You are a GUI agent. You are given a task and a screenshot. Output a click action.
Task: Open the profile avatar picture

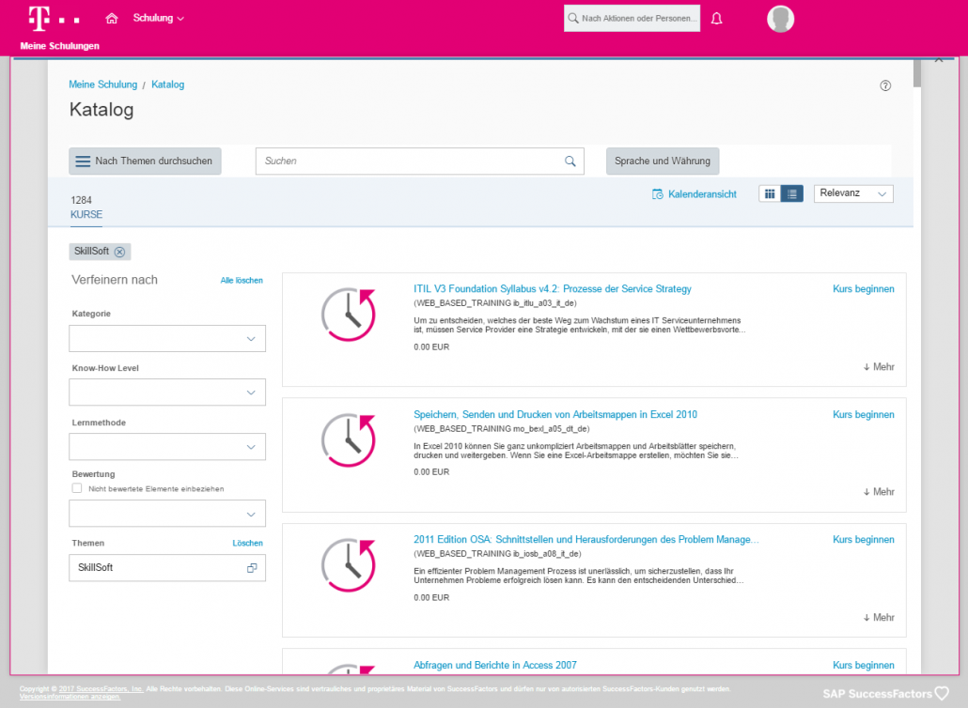[780, 19]
